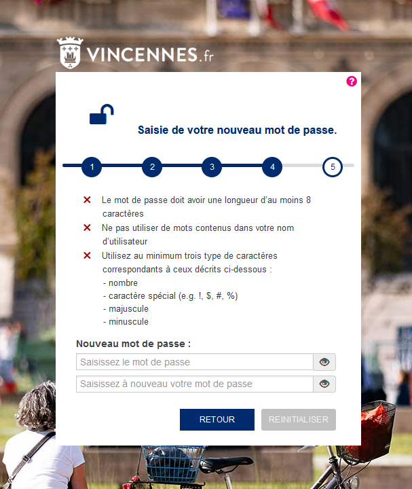Click the red X beside the character types rule

pyautogui.click(x=87, y=256)
